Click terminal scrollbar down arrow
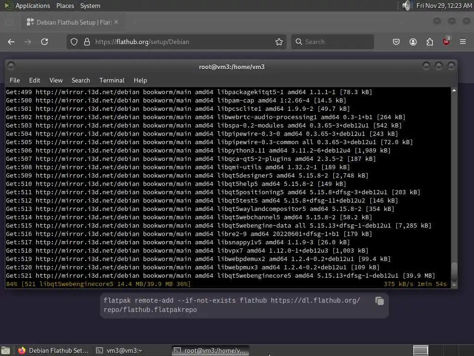The height and width of the screenshot is (356, 474). click(x=454, y=285)
